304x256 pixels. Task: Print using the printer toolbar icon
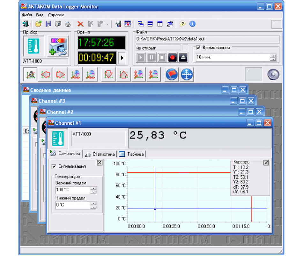coord(68,24)
